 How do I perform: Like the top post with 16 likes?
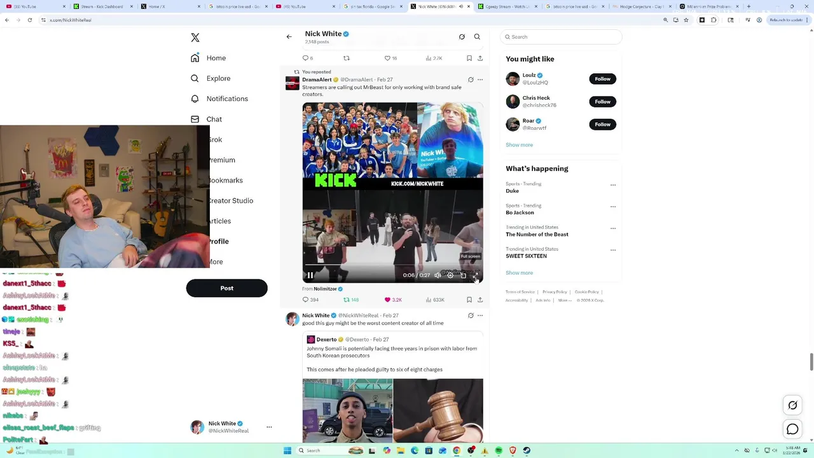click(x=390, y=58)
